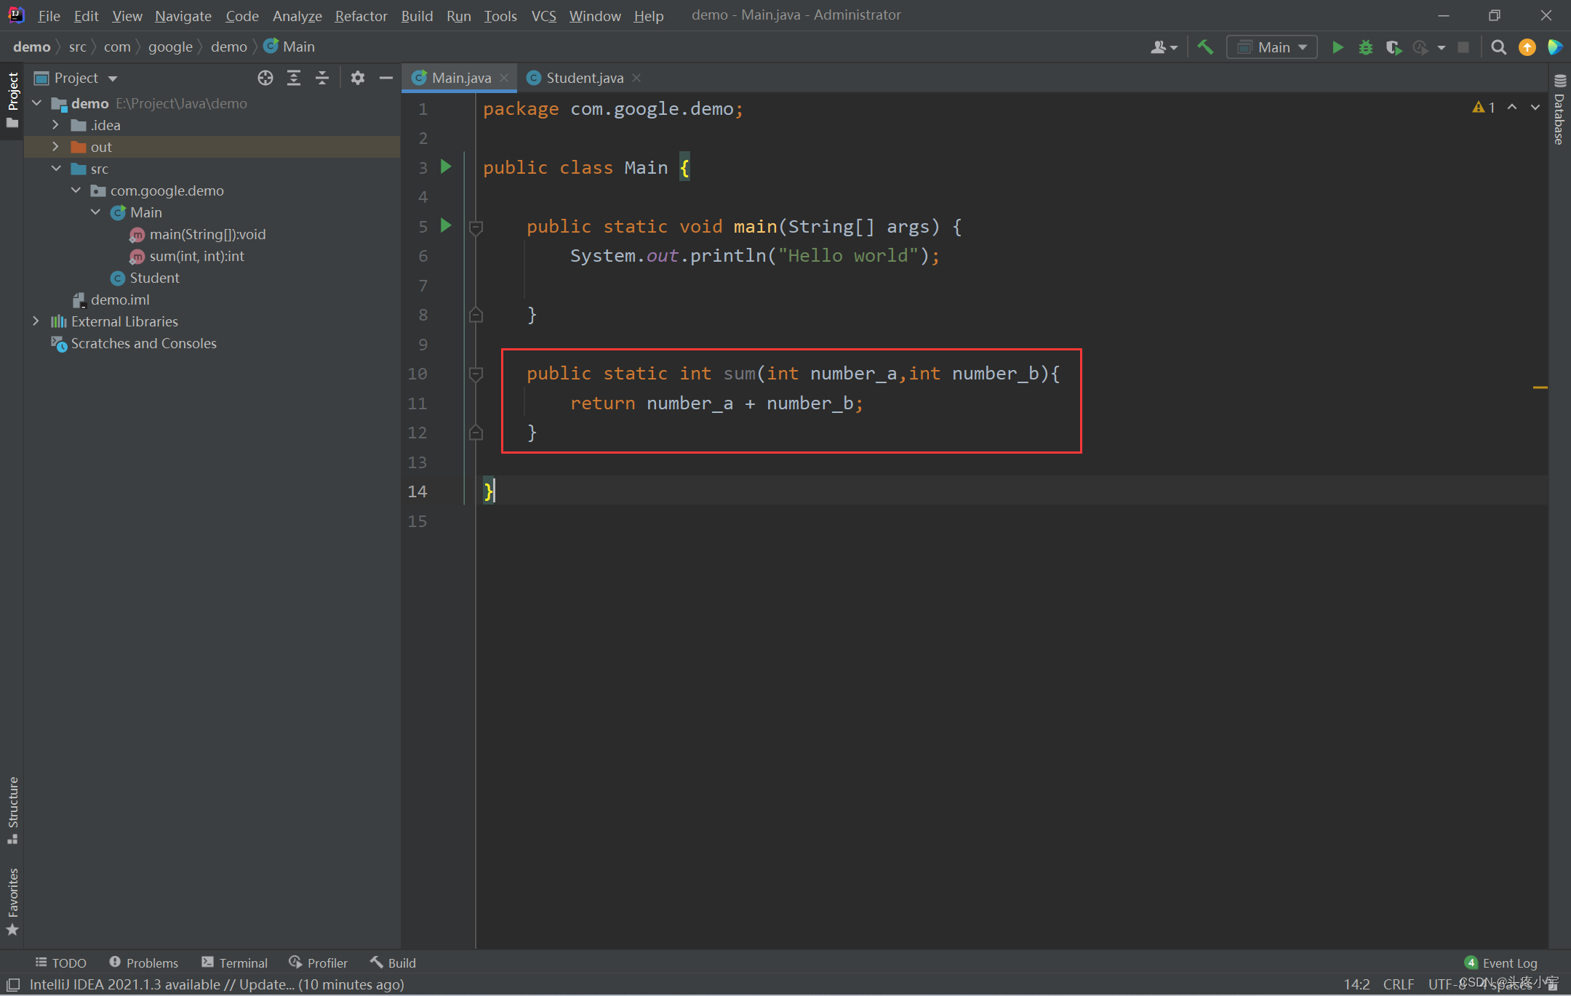Run Main with green play button

coord(1337,47)
